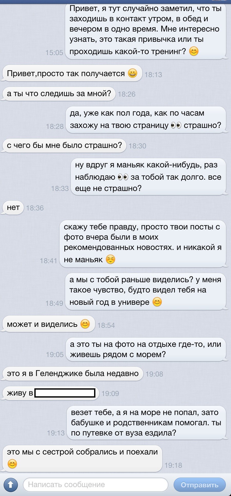The image size is (231, 496).
Task: Tap the attachment upload arrow icon
Action: coord(11,484)
